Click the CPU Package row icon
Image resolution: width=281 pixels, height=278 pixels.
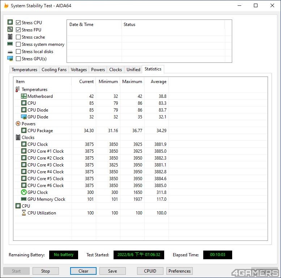[x=24, y=130]
